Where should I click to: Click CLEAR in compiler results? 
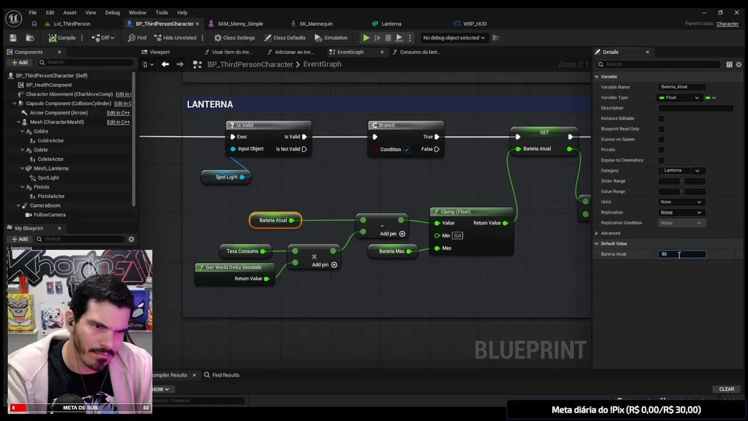(726, 389)
